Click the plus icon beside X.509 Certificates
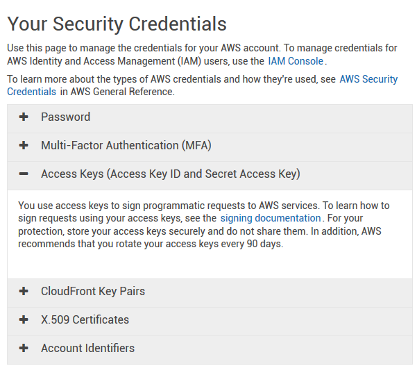Screen dimensions: 417x375 (x=24, y=320)
